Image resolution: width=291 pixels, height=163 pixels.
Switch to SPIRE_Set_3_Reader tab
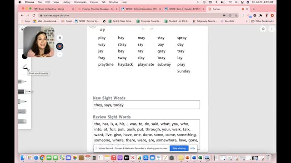point(185,9)
